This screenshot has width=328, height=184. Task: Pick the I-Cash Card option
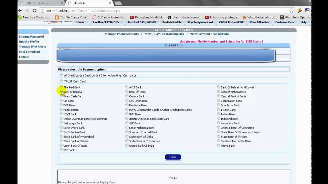coord(219,109)
